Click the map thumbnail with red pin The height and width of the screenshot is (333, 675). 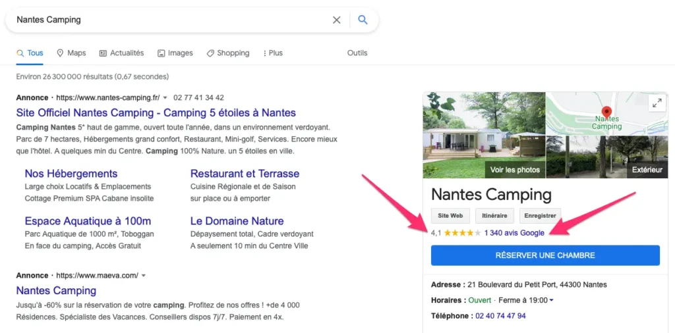pyautogui.click(x=607, y=113)
